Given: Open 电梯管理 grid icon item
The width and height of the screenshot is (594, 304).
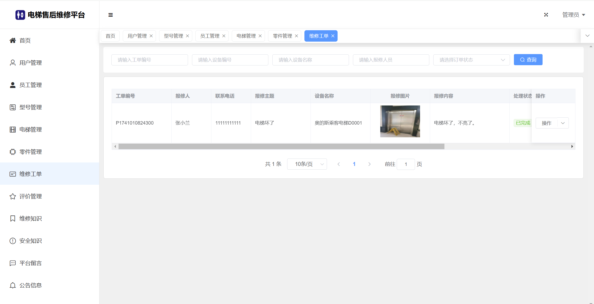Looking at the screenshot, I should click(30, 130).
